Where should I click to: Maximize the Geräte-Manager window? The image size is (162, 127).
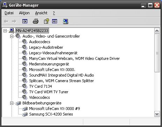pyautogui.click(x=150, y=5)
